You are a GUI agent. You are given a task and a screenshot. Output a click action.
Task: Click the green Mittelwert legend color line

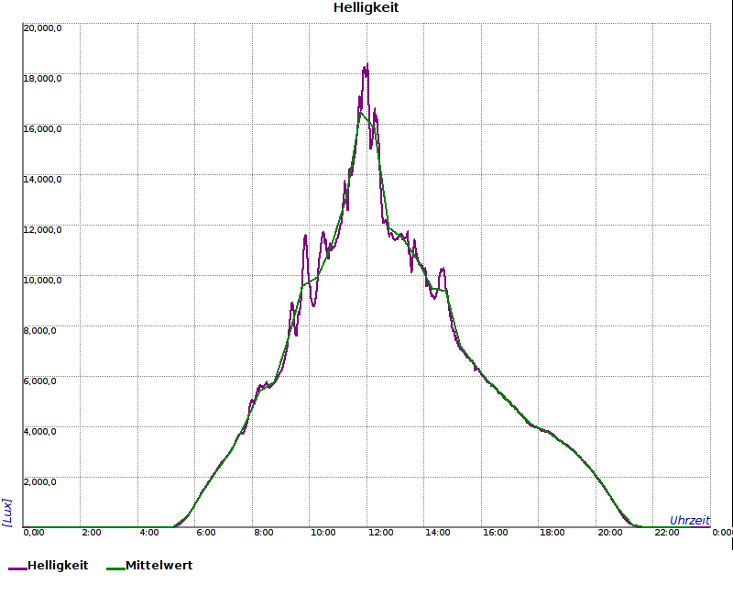click(115, 568)
